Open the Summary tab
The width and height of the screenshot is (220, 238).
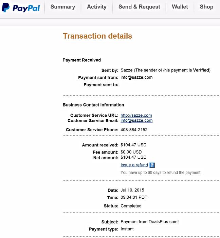click(63, 7)
